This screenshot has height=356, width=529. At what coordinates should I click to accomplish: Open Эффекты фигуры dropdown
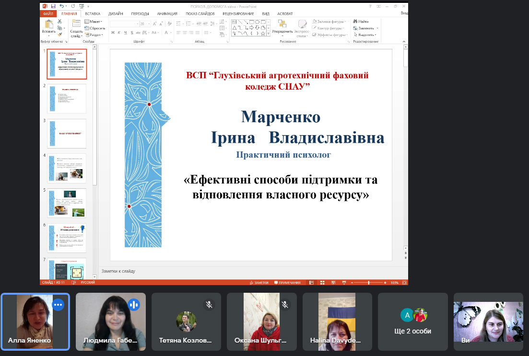click(329, 34)
